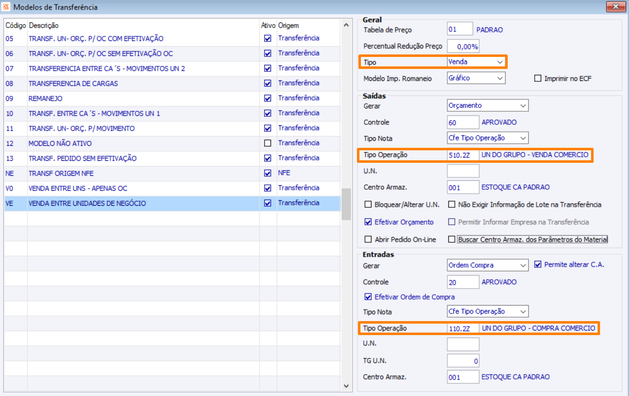Click the list scrollbar down arrow
Viewport: 629px width, 396px height.
coord(346,386)
